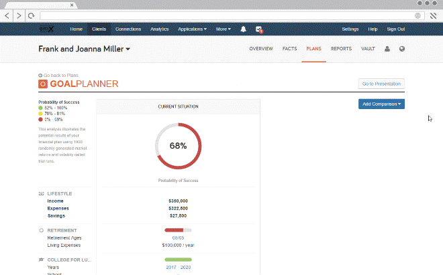Click the Go back to Plans arrow icon
Viewport: 443px width, 275px height.
point(40,76)
